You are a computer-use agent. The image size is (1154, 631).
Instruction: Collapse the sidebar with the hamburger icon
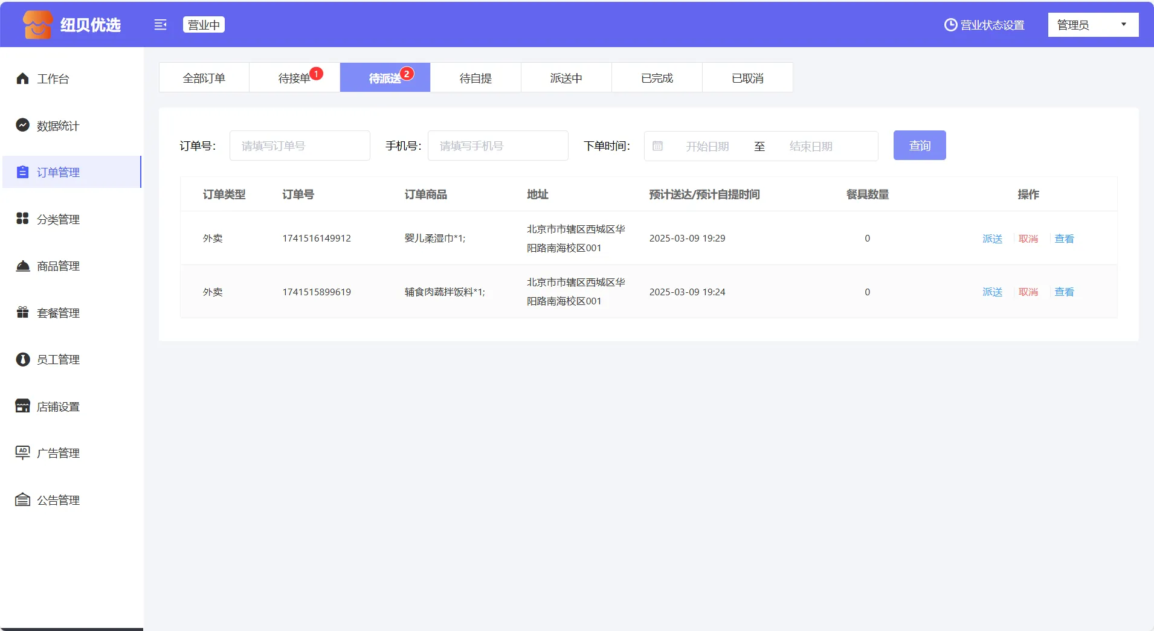pyautogui.click(x=160, y=25)
